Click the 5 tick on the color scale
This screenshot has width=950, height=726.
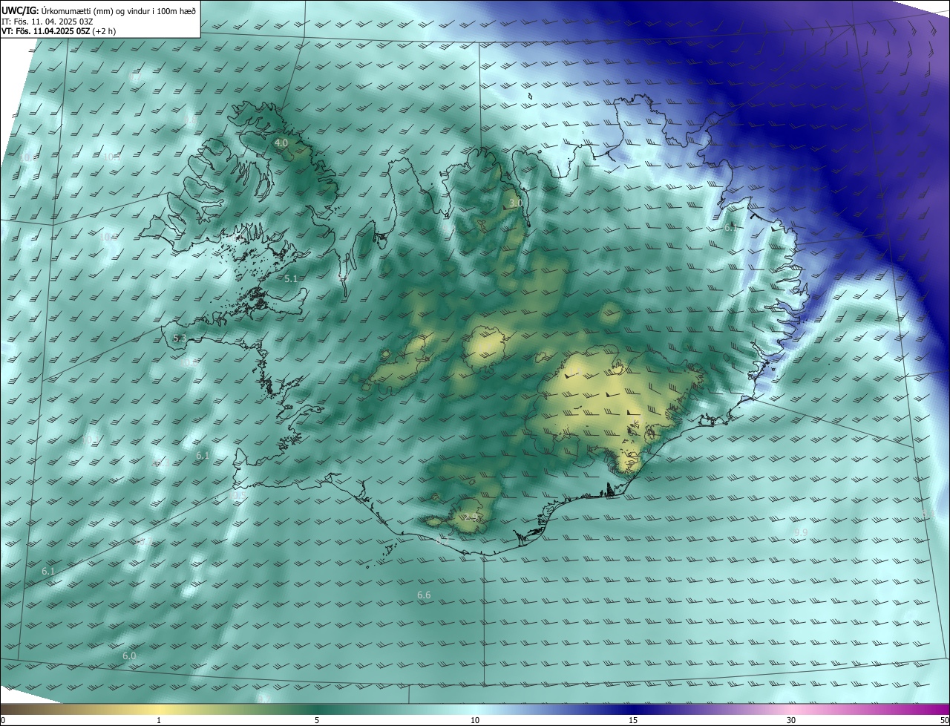317,720
